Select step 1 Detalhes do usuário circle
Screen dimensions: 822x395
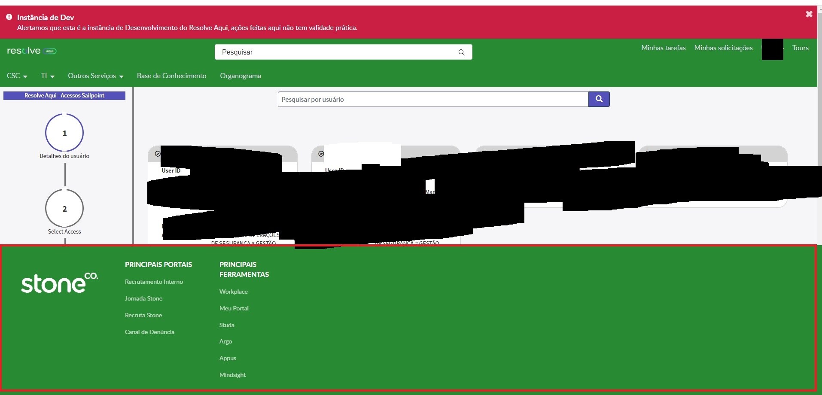[64, 133]
